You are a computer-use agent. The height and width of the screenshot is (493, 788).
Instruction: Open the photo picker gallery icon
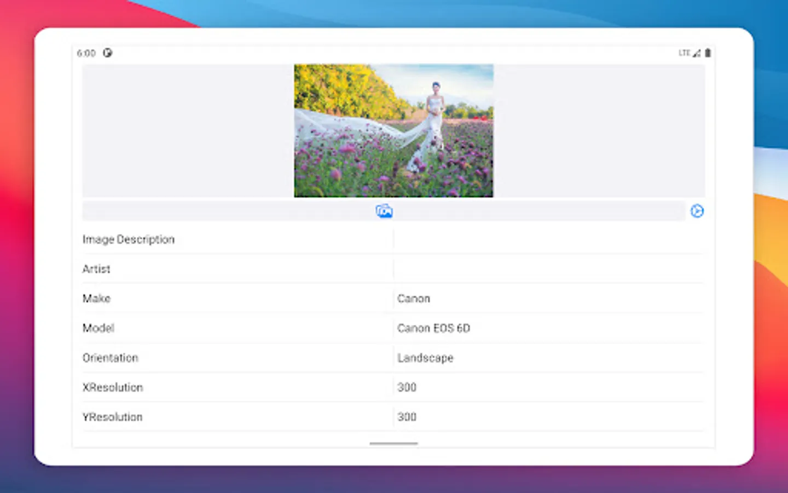(x=384, y=211)
